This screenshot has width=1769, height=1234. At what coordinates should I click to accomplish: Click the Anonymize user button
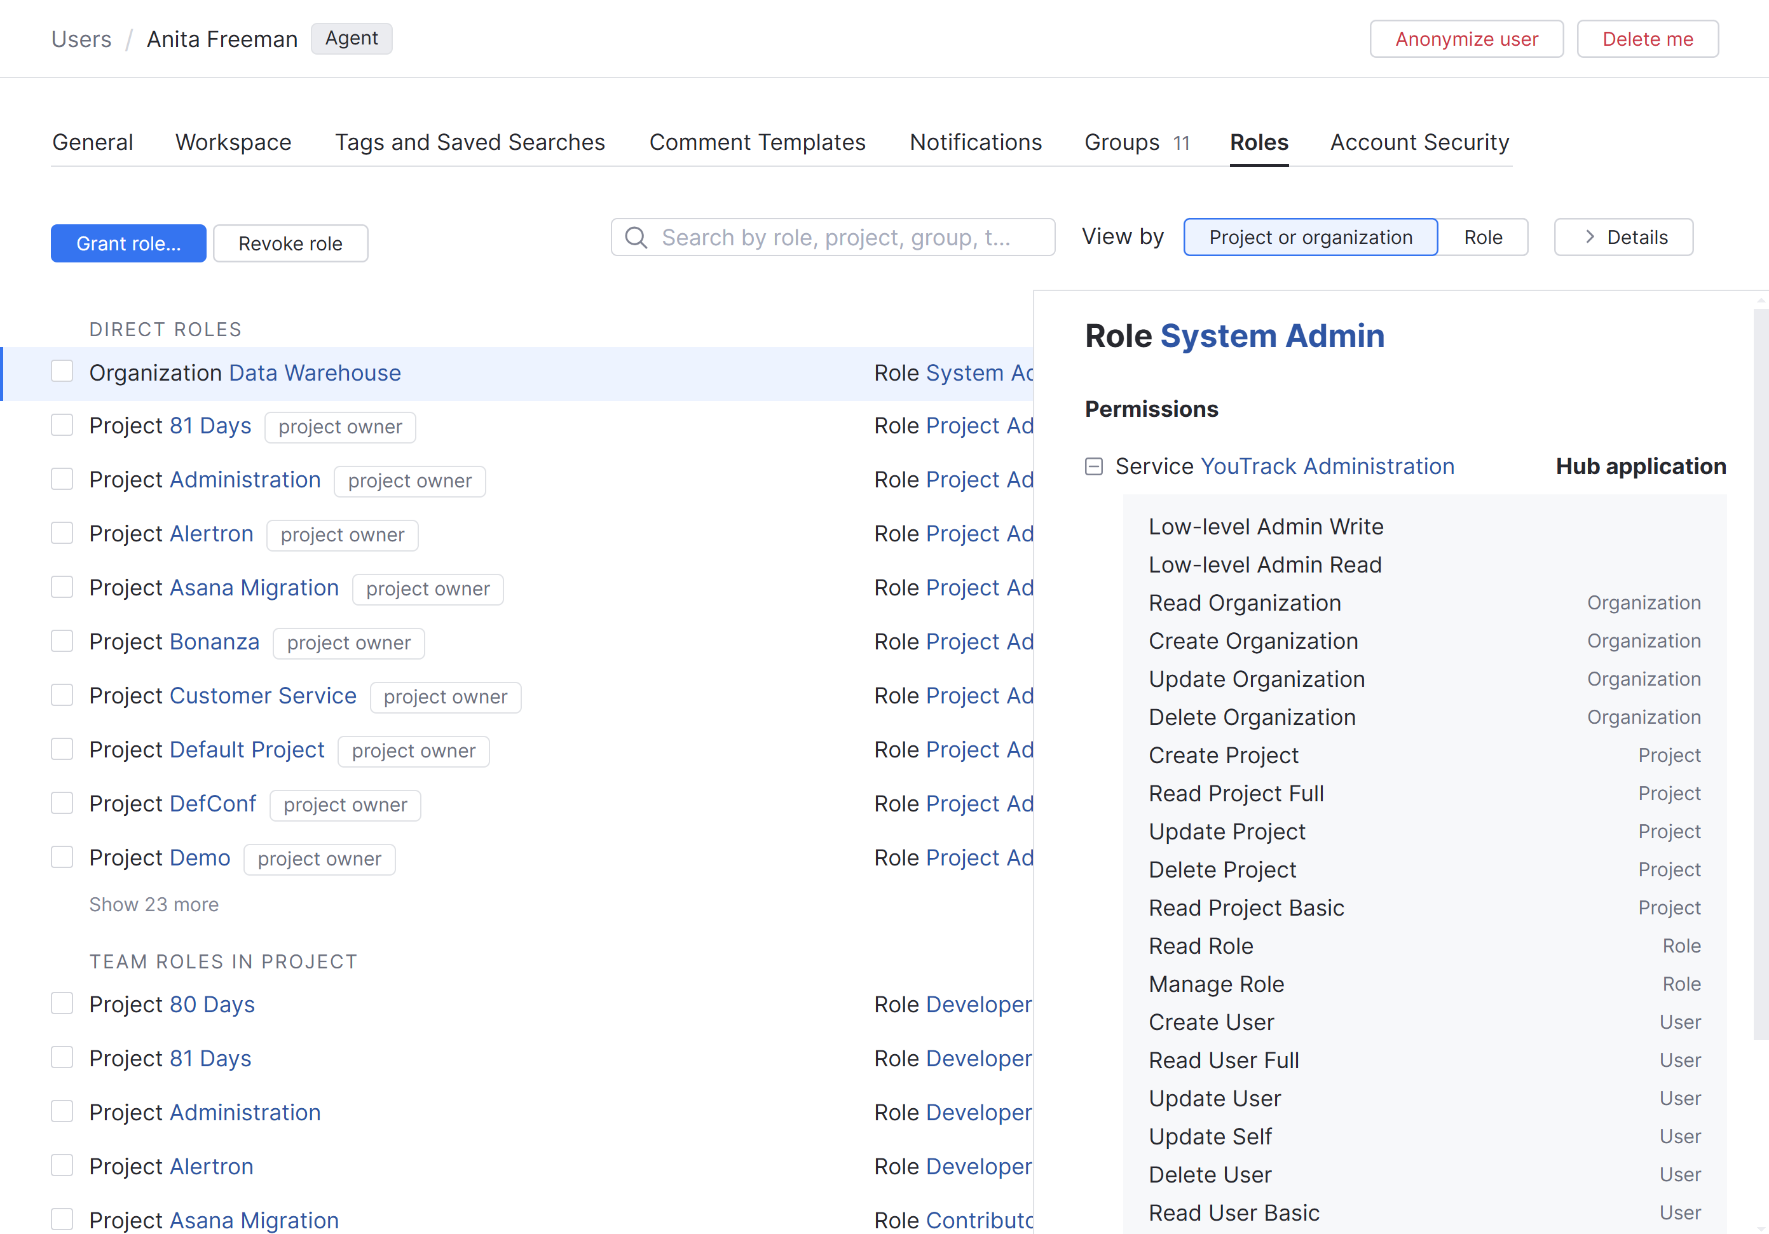[x=1466, y=37]
